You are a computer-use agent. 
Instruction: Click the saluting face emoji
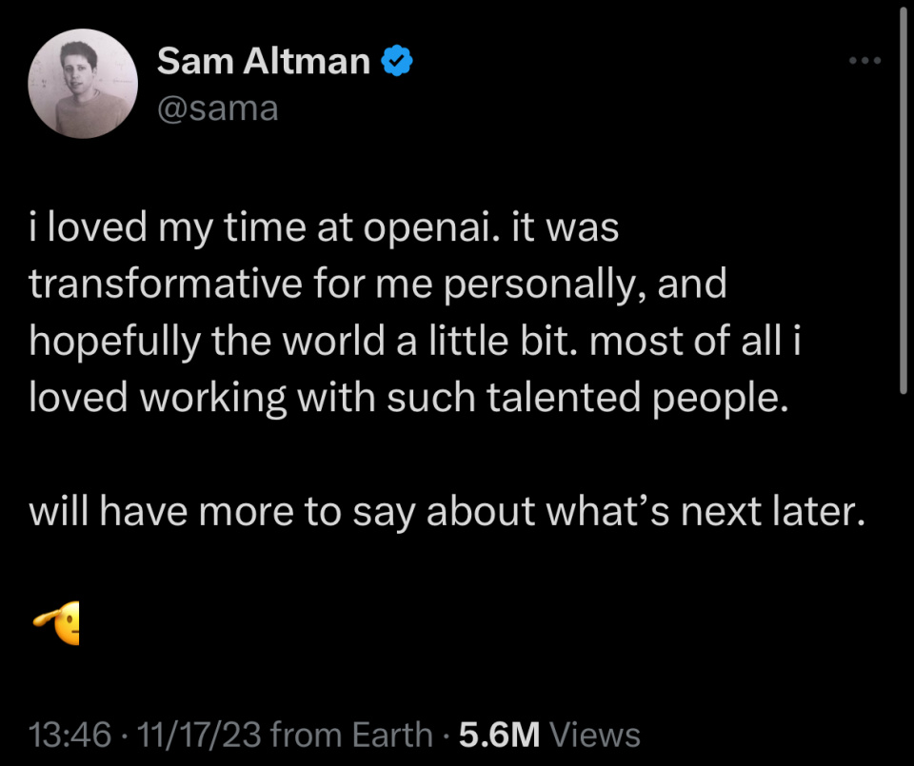pos(57,623)
